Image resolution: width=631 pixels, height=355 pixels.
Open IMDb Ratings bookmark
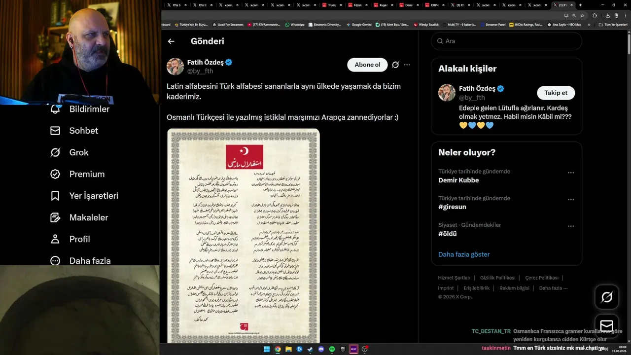pos(526,24)
